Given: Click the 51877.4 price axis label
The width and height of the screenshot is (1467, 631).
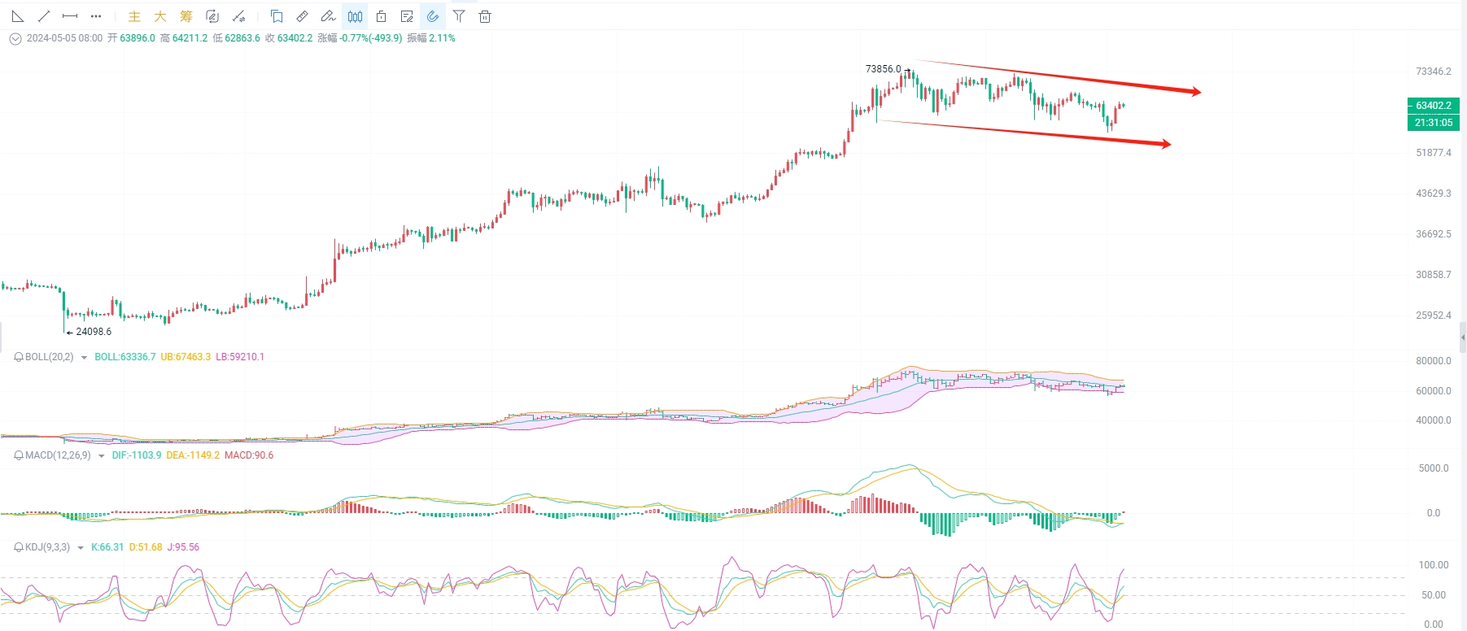Looking at the screenshot, I should [1434, 153].
